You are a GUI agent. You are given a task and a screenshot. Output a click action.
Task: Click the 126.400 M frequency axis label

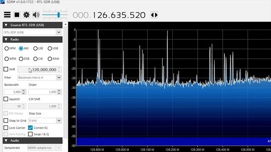point(222,149)
